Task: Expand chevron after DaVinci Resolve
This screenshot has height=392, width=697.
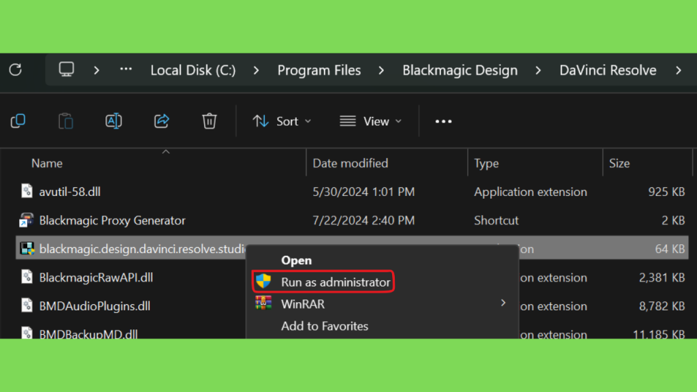Action: click(x=679, y=70)
